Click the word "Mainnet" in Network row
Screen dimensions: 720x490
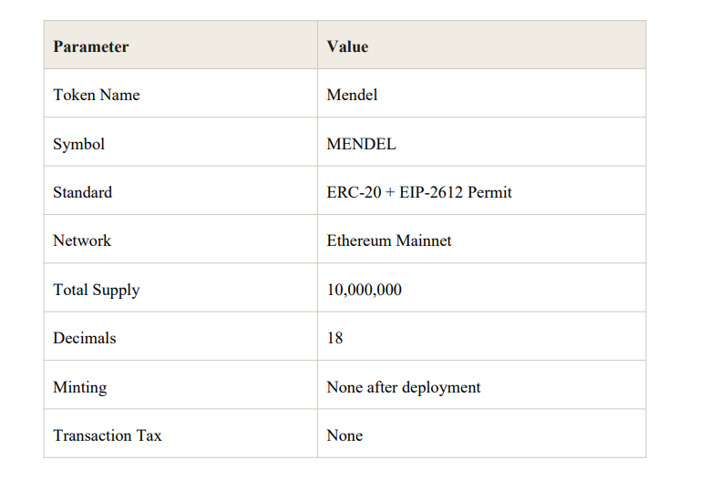(x=423, y=240)
